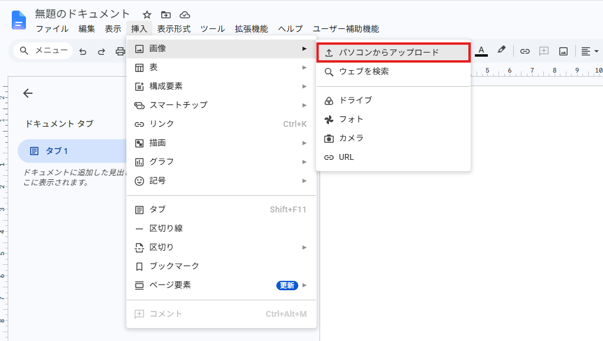Select the highlight color pen icon

(501, 50)
